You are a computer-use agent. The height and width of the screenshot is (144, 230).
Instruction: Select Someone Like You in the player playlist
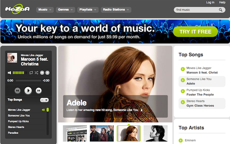19,115
